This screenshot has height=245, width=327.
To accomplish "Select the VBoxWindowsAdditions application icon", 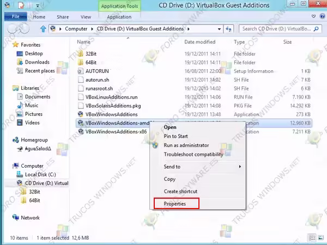I will pyautogui.click(x=81, y=114).
